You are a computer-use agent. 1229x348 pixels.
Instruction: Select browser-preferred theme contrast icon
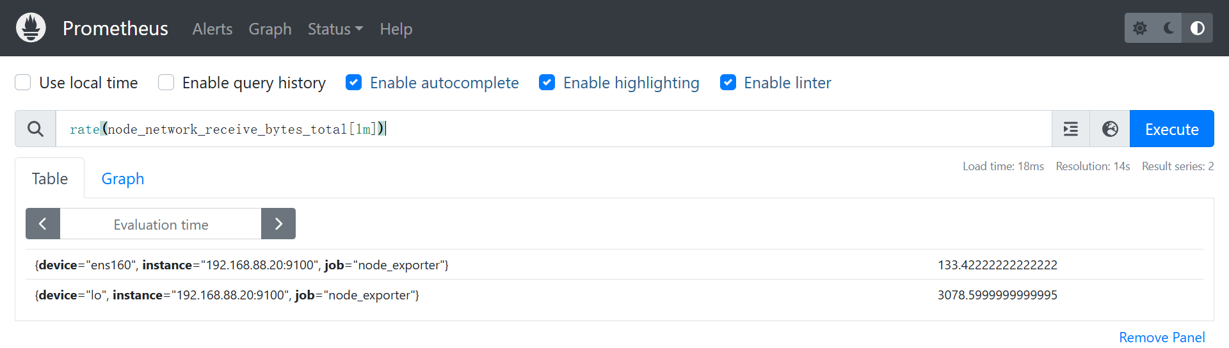tap(1197, 28)
